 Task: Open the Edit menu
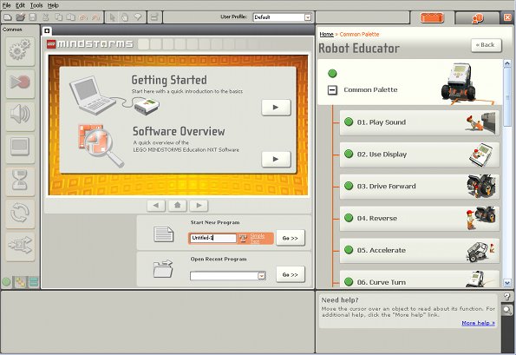coord(21,5)
